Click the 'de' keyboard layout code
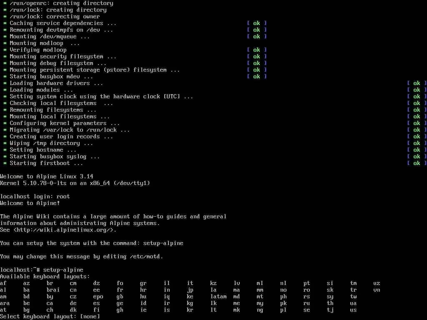The height and width of the screenshot is (320, 427). 73,303
